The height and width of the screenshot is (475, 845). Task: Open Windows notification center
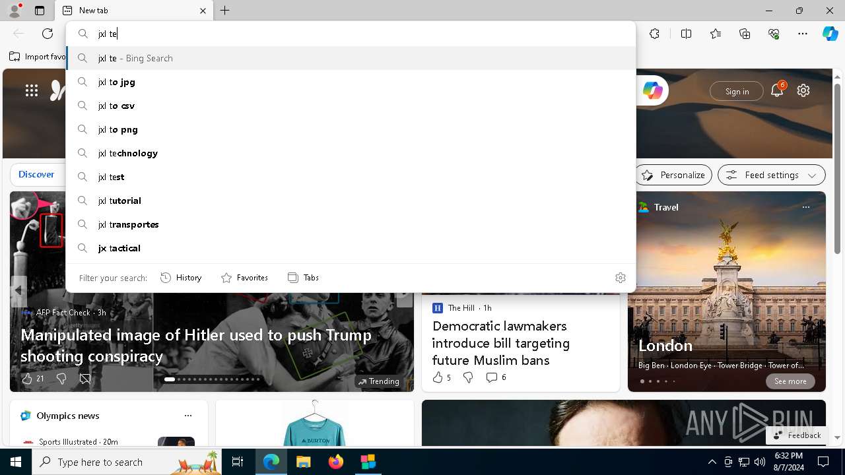823,462
